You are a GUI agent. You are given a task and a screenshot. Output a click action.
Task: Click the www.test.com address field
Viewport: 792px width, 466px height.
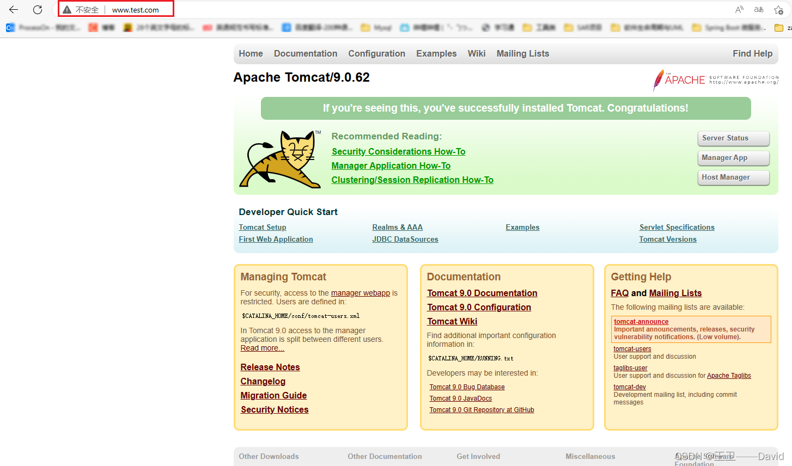pos(136,10)
